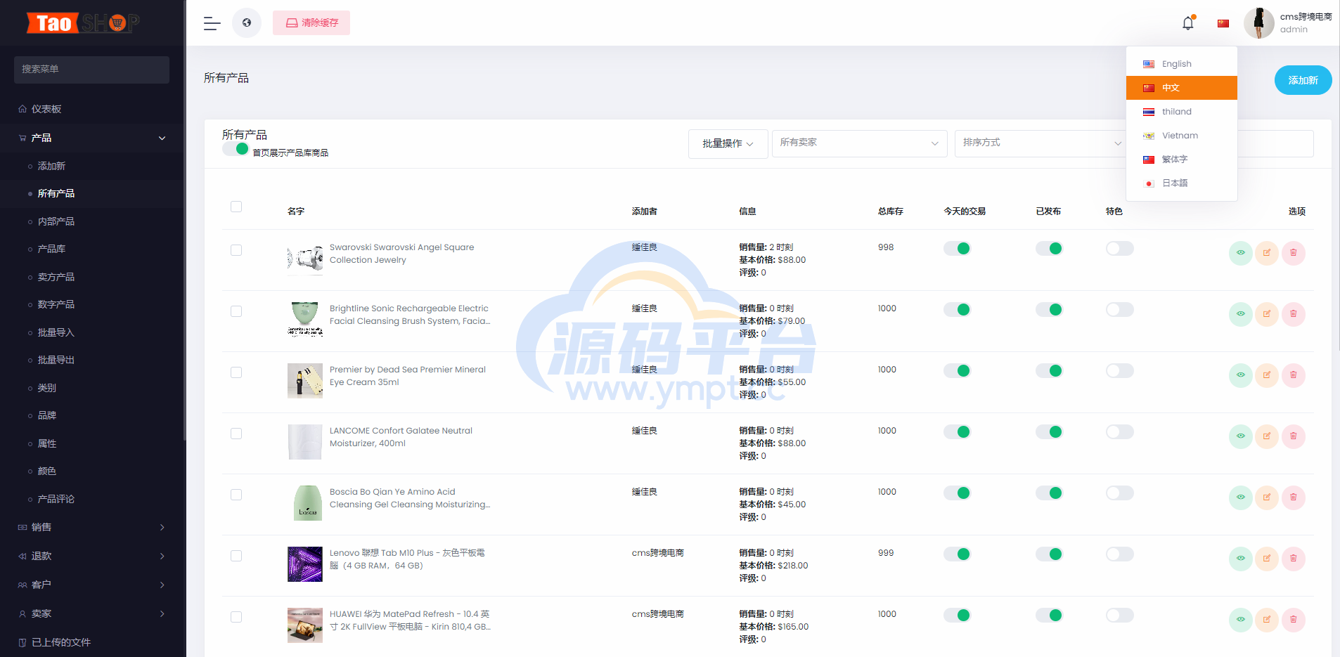The width and height of the screenshot is (1340, 657).
Task: Select thiland in language menu
Action: 1181,112
